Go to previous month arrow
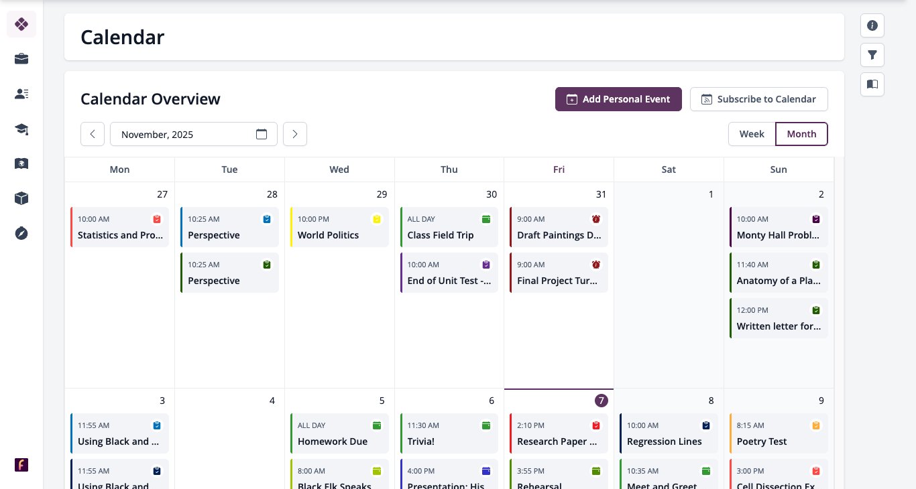Viewport: 916px width, 489px height. click(x=93, y=134)
